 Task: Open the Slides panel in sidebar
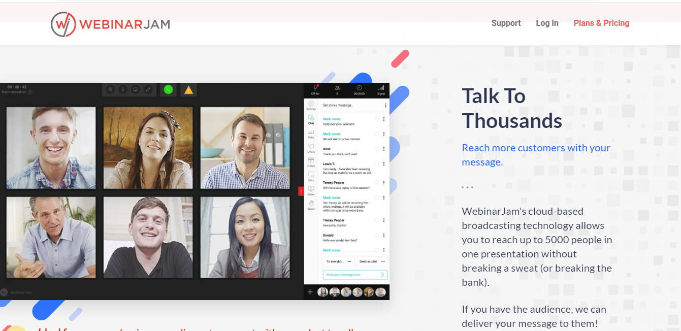311,191
